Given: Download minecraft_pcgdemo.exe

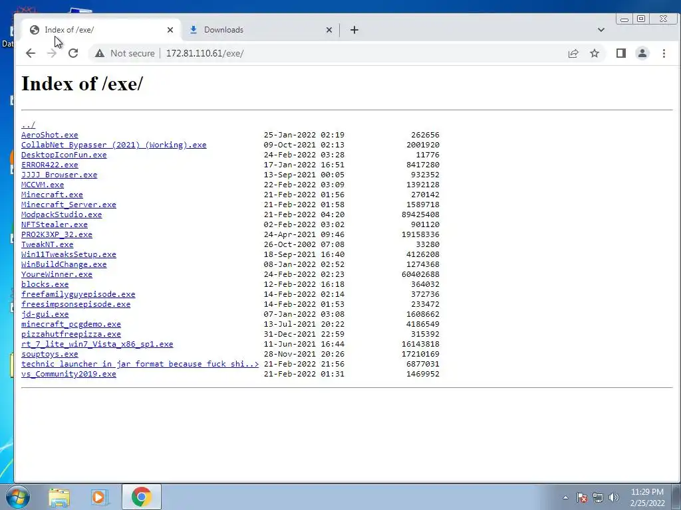Looking at the screenshot, I should (71, 324).
